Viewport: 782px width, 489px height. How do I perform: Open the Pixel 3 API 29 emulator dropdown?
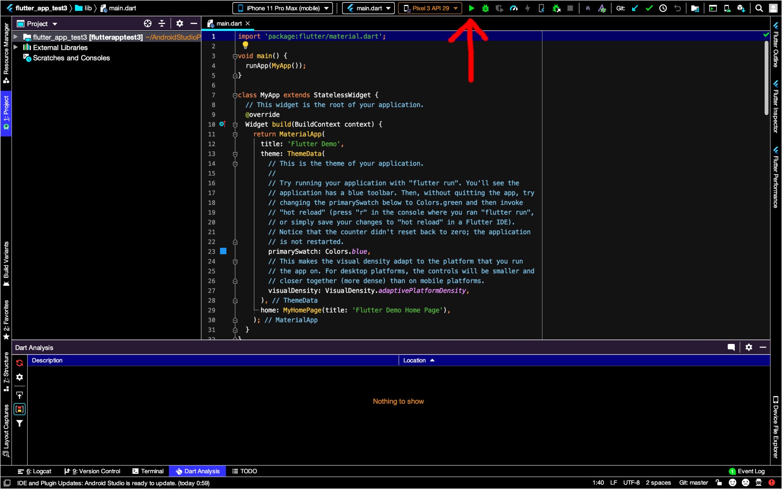click(430, 8)
